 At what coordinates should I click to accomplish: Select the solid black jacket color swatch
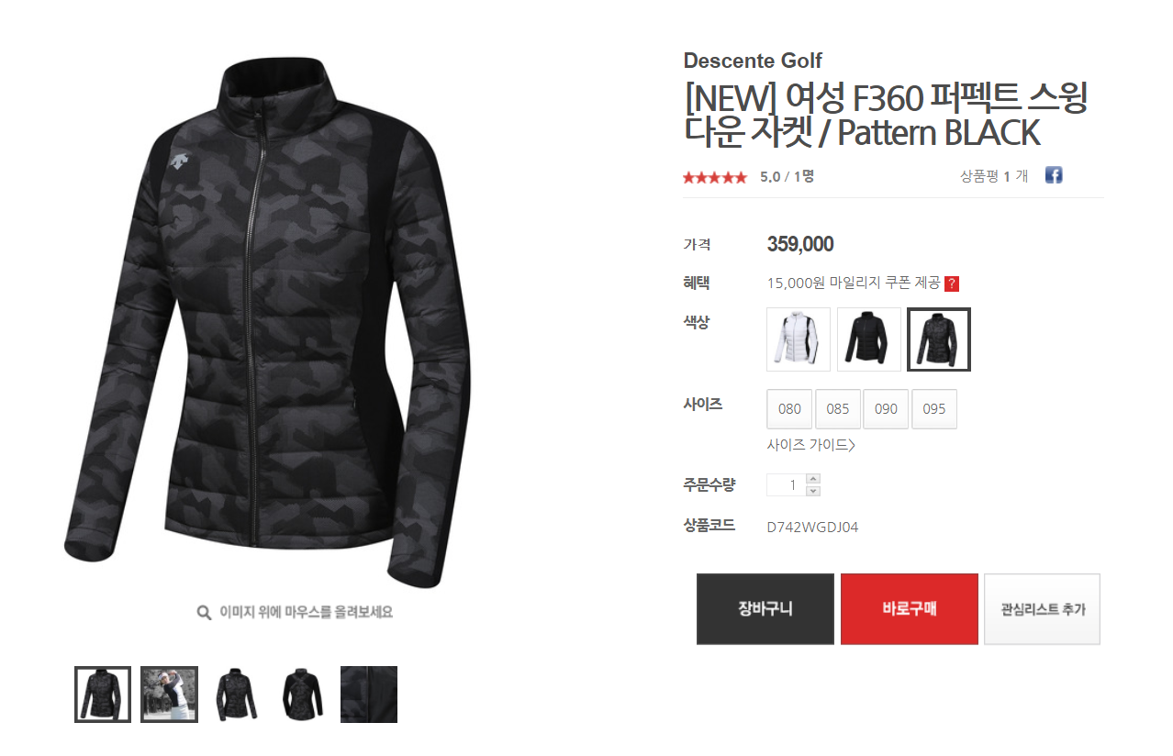tap(869, 339)
